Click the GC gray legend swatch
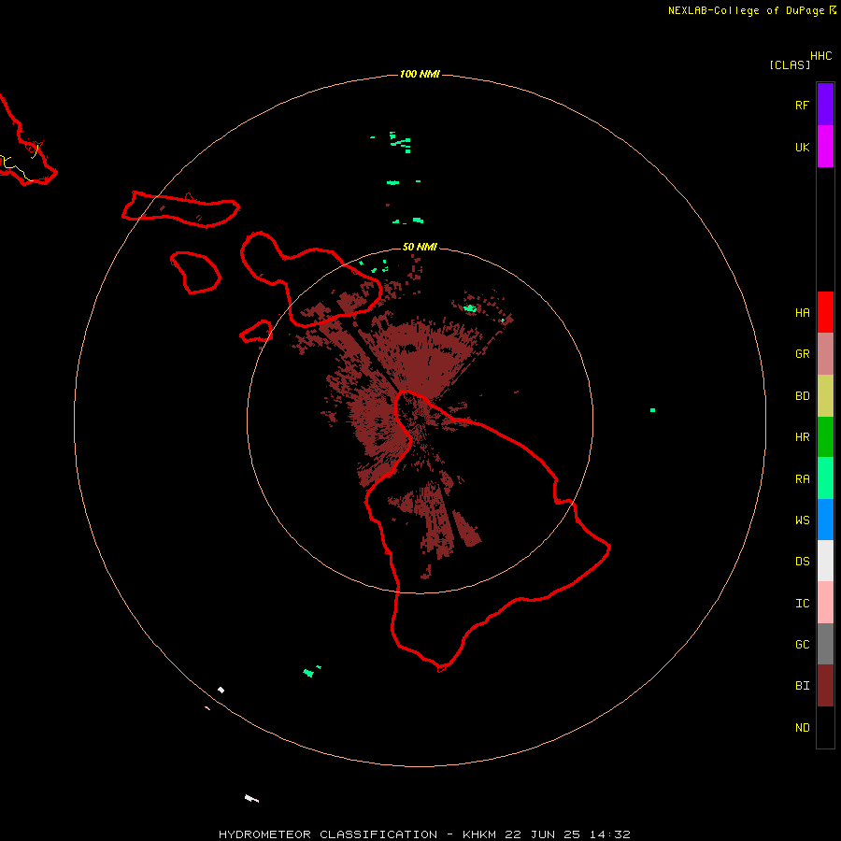The image size is (841, 841). point(825,644)
